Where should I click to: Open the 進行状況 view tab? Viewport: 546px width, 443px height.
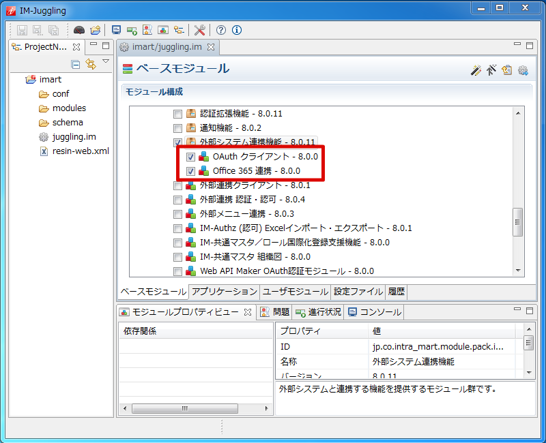click(318, 312)
